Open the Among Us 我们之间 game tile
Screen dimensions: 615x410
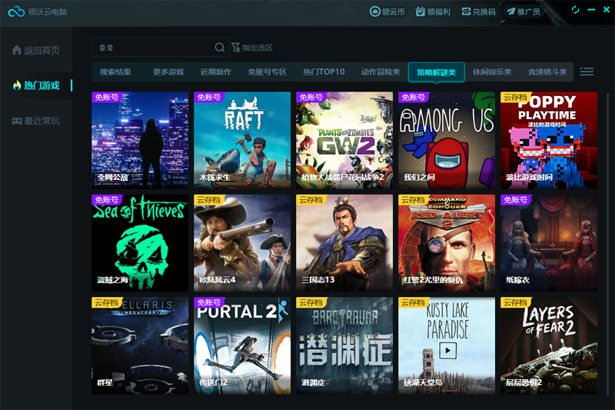(447, 138)
